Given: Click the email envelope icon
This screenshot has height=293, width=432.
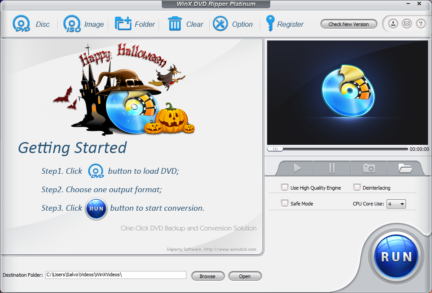Looking at the screenshot, I should tap(407, 24).
